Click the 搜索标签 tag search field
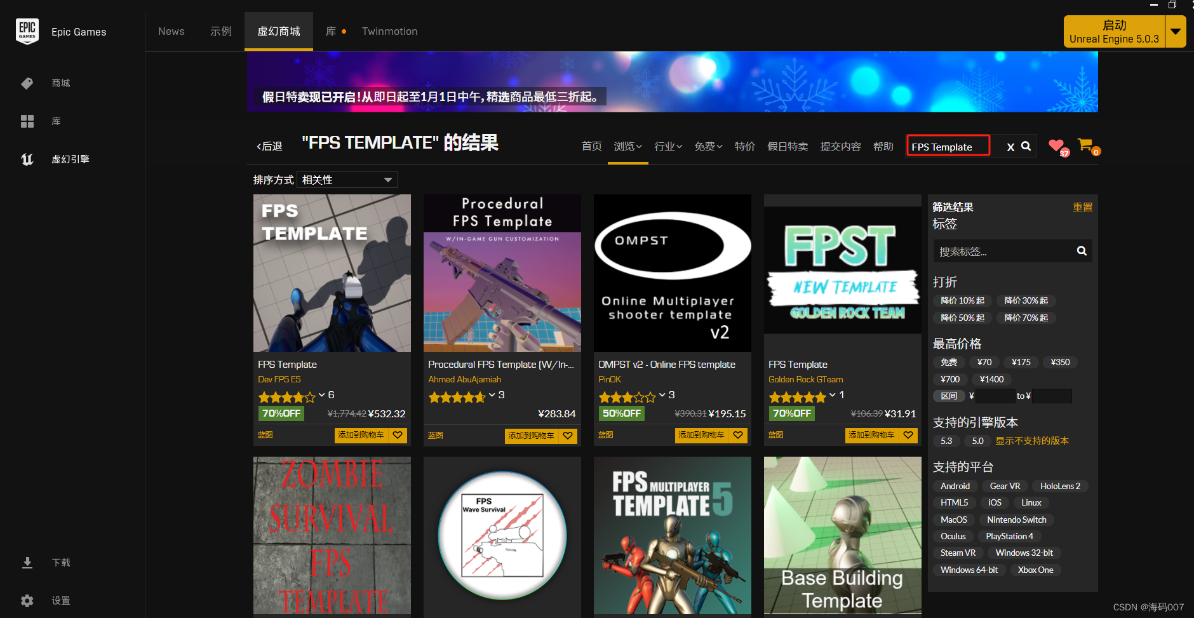The width and height of the screenshot is (1194, 618). (x=1005, y=251)
